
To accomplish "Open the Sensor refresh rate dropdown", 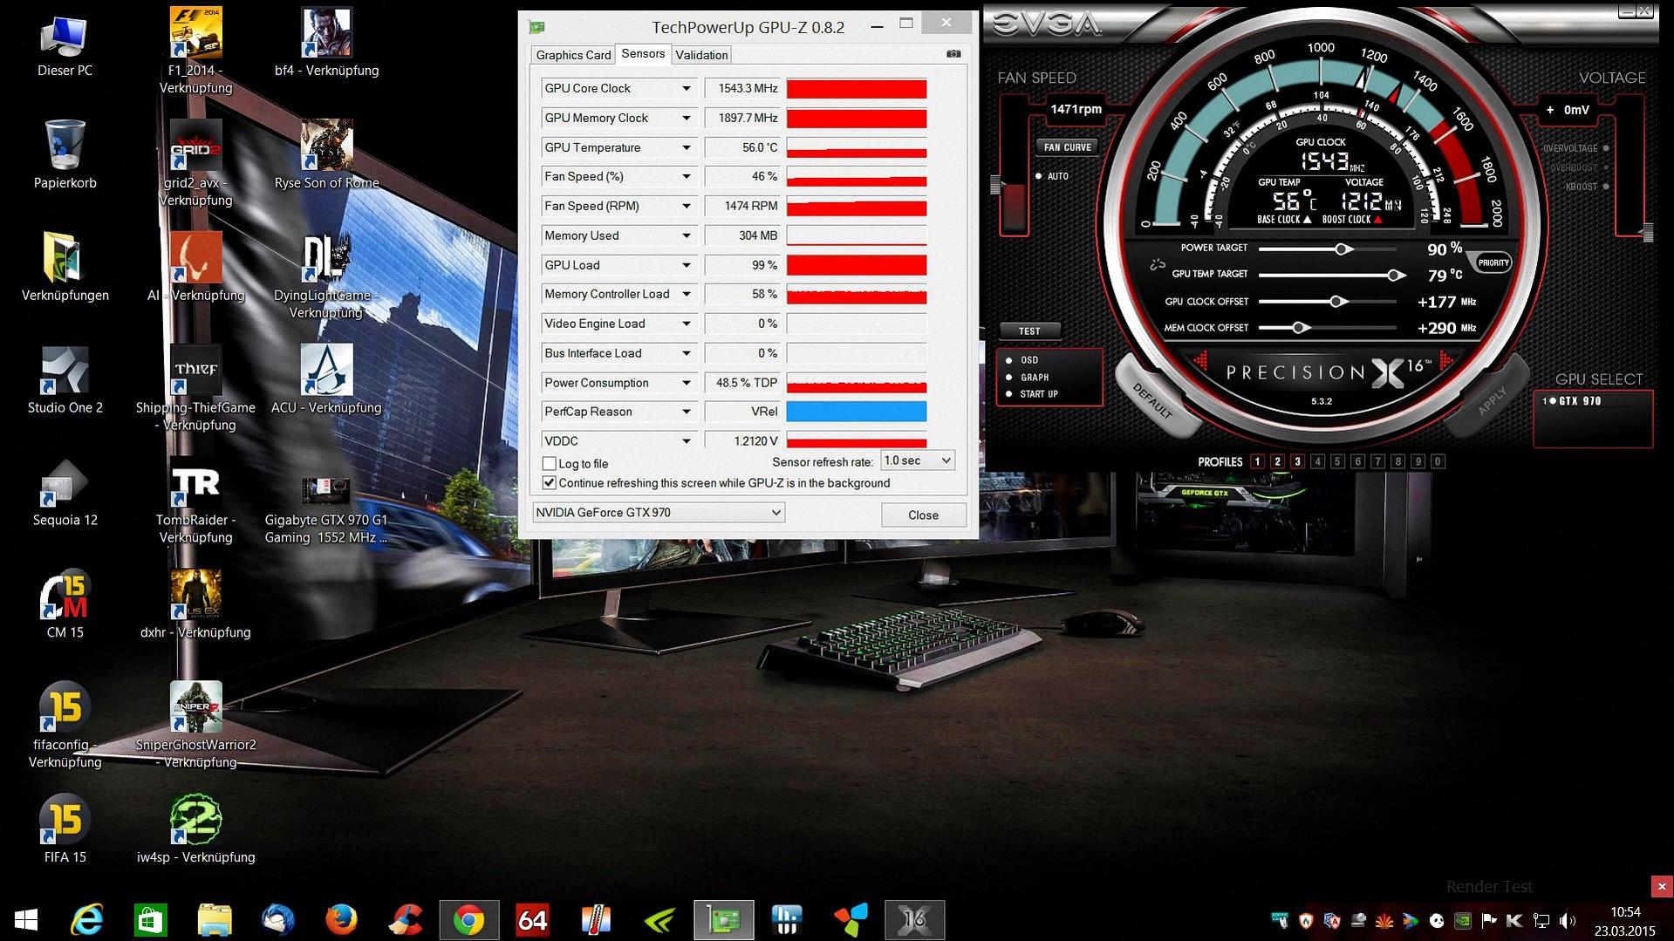I will click(918, 460).
